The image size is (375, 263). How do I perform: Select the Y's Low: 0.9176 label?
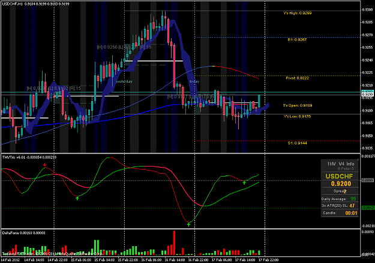tap(297, 117)
